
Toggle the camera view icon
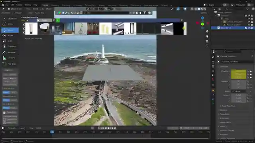(x=207, y=41)
